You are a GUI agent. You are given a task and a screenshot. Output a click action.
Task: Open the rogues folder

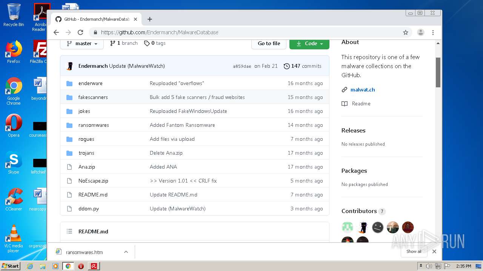(x=86, y=139)
